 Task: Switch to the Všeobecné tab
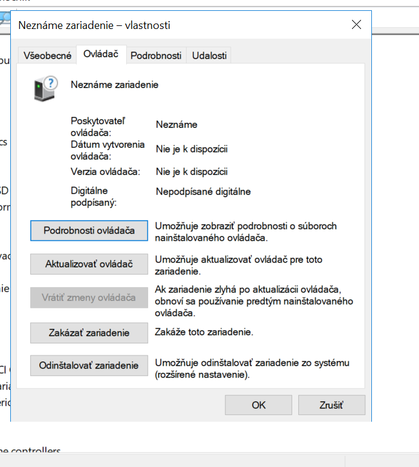(x=47, y=56)
